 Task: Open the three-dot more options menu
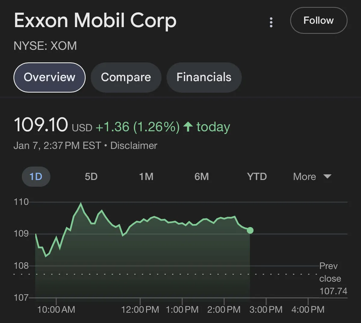[x=271, y=22]
